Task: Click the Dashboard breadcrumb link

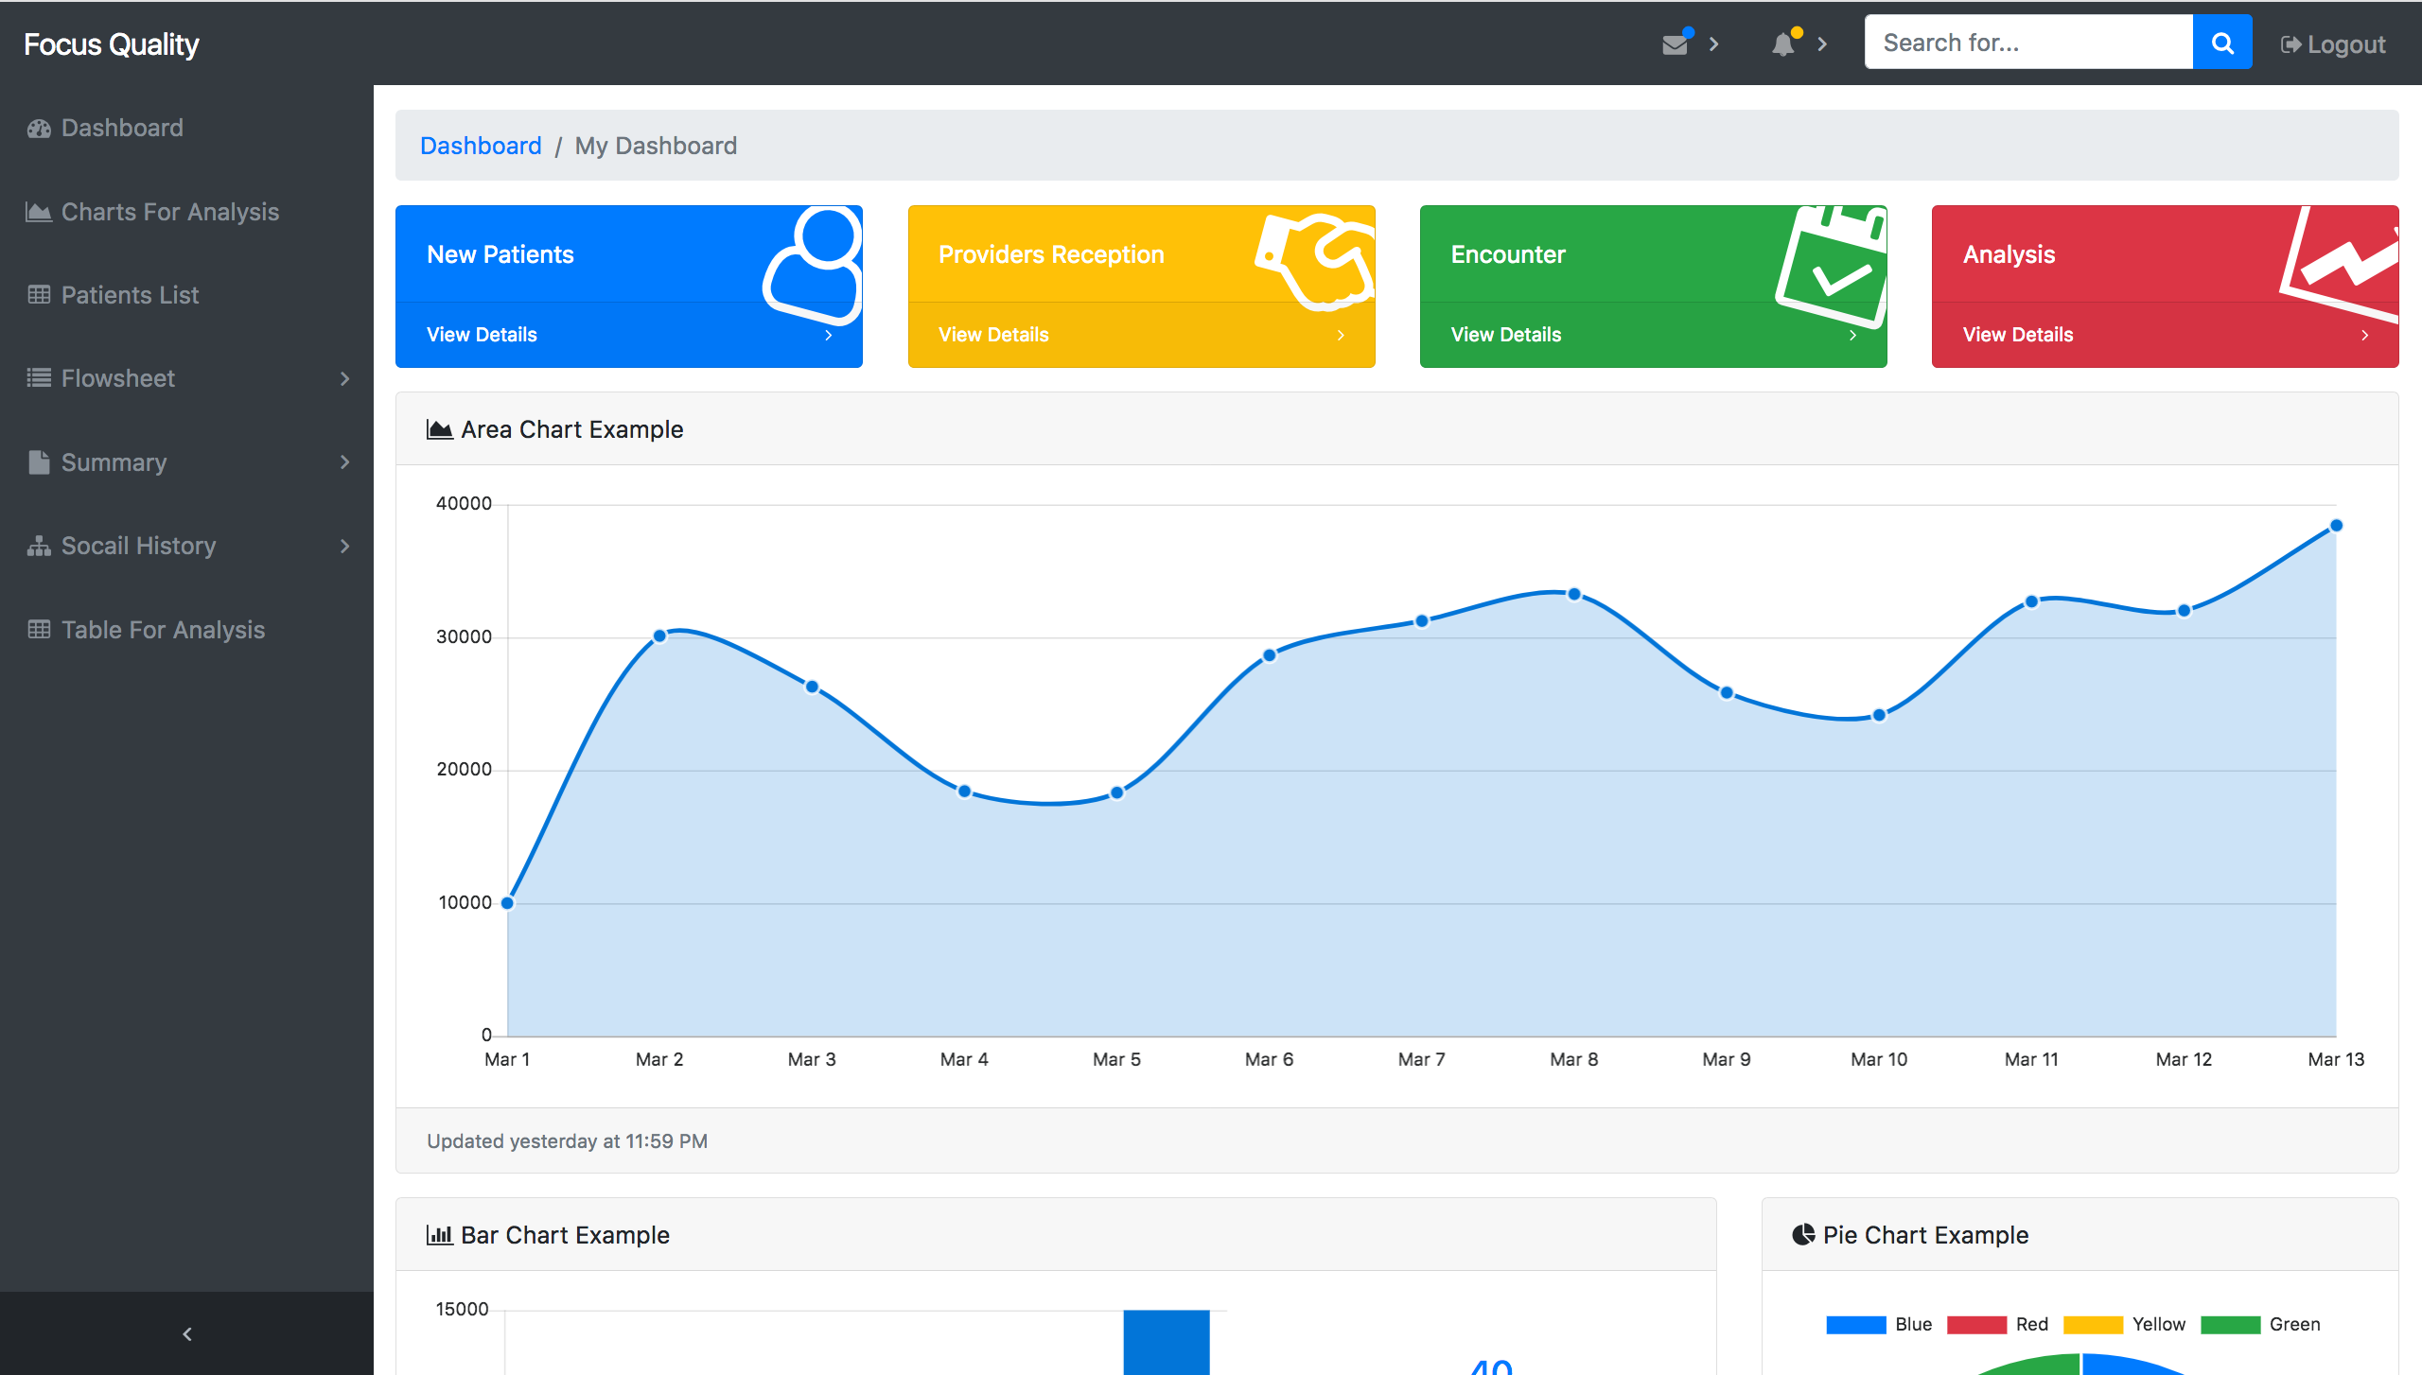Action: (x=481, y=146)
